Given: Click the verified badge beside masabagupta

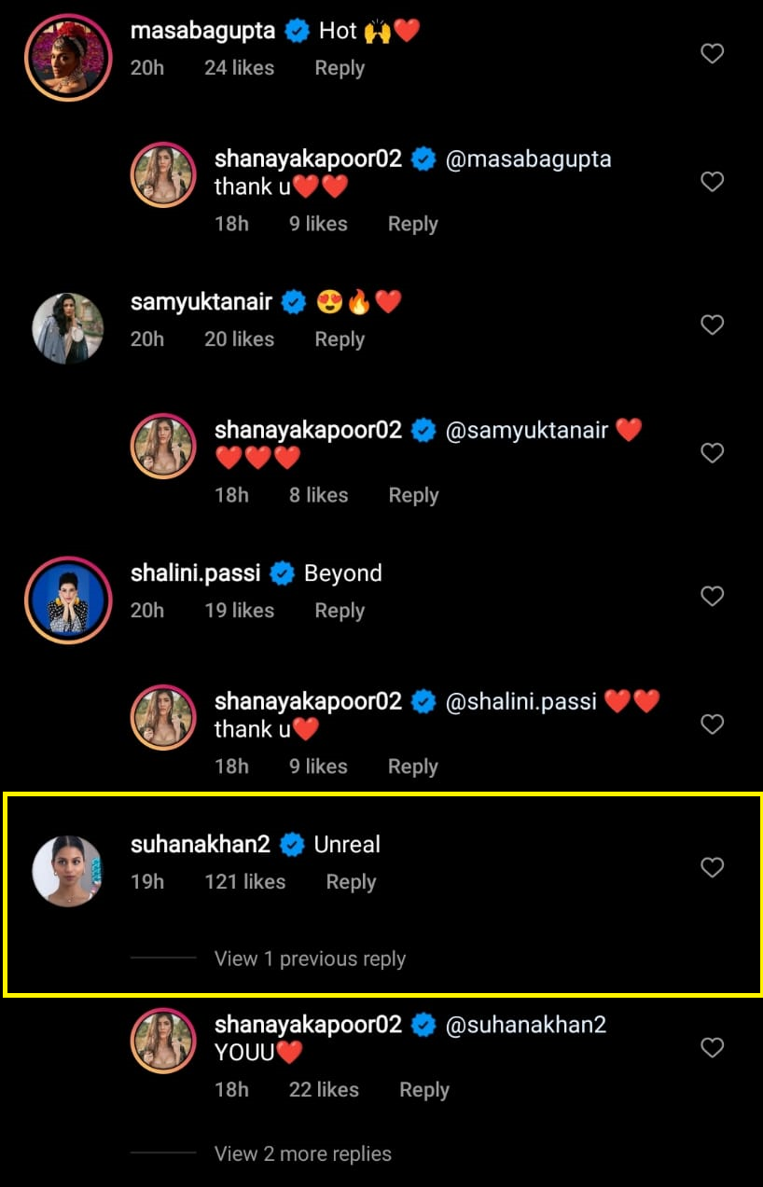Looking at the screenshot, I should tap(297, 30).
